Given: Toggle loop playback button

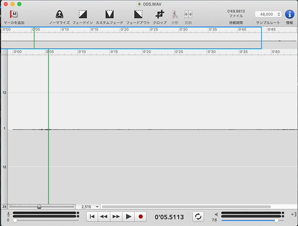Looking at the screenshot, I should [198, 216].
